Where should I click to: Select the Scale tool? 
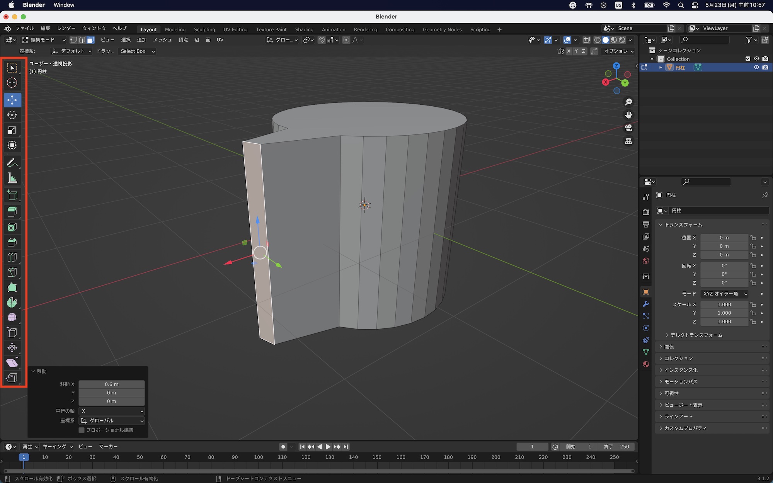pyautogui.click(x=12, y=130)
